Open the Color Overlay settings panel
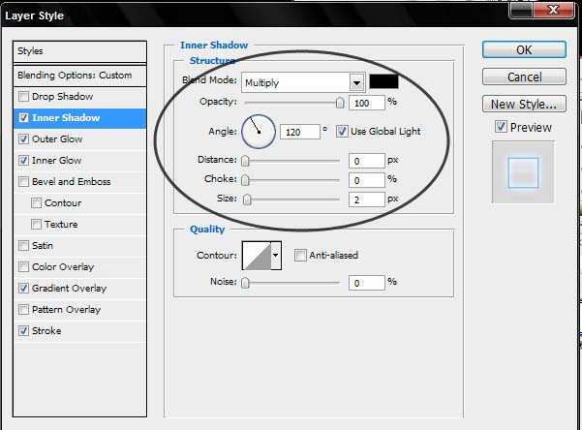 (x=63, y=266)
